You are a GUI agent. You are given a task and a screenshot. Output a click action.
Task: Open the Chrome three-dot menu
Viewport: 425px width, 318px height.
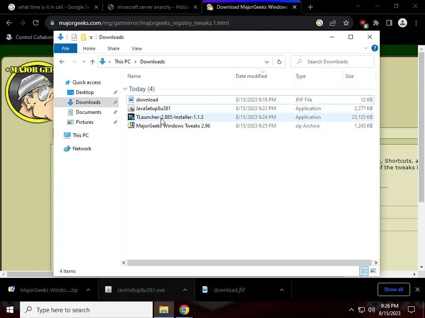pos(416,23)
